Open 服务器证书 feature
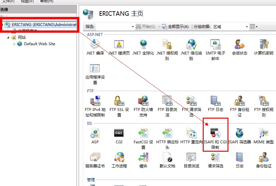 (95, 160)
